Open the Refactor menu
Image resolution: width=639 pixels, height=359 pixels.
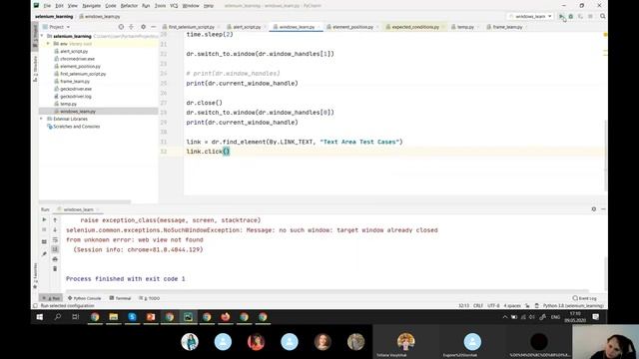tap(129, 6)
